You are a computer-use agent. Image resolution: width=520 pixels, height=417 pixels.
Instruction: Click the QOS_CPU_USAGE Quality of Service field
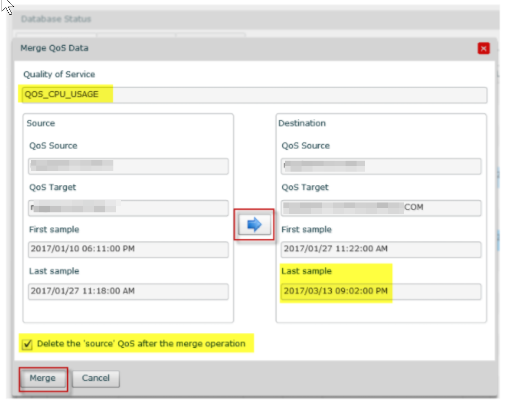(254, 95)
